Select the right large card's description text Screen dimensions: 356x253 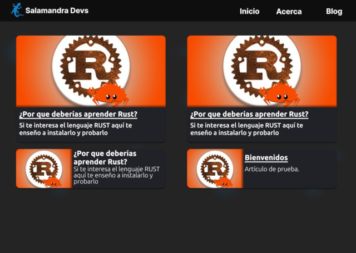coord(246,129)
